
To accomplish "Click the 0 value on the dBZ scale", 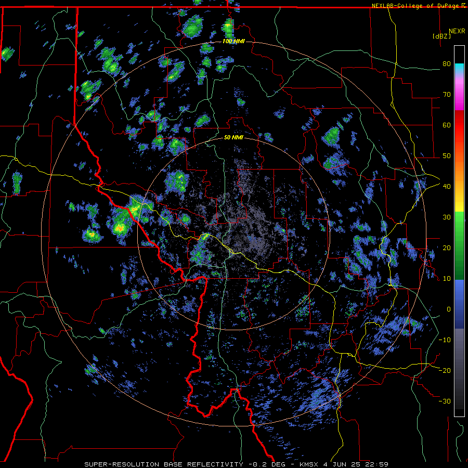I will click(449, 309).
